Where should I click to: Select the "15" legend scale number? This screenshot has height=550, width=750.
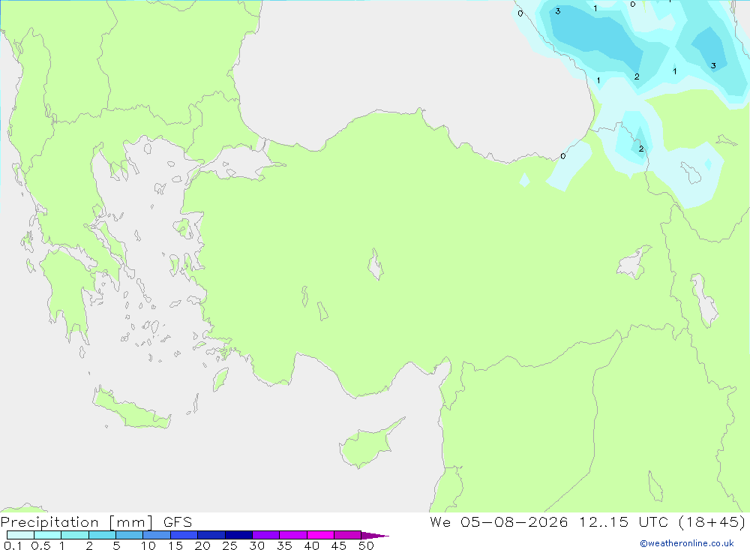[175, 545]
